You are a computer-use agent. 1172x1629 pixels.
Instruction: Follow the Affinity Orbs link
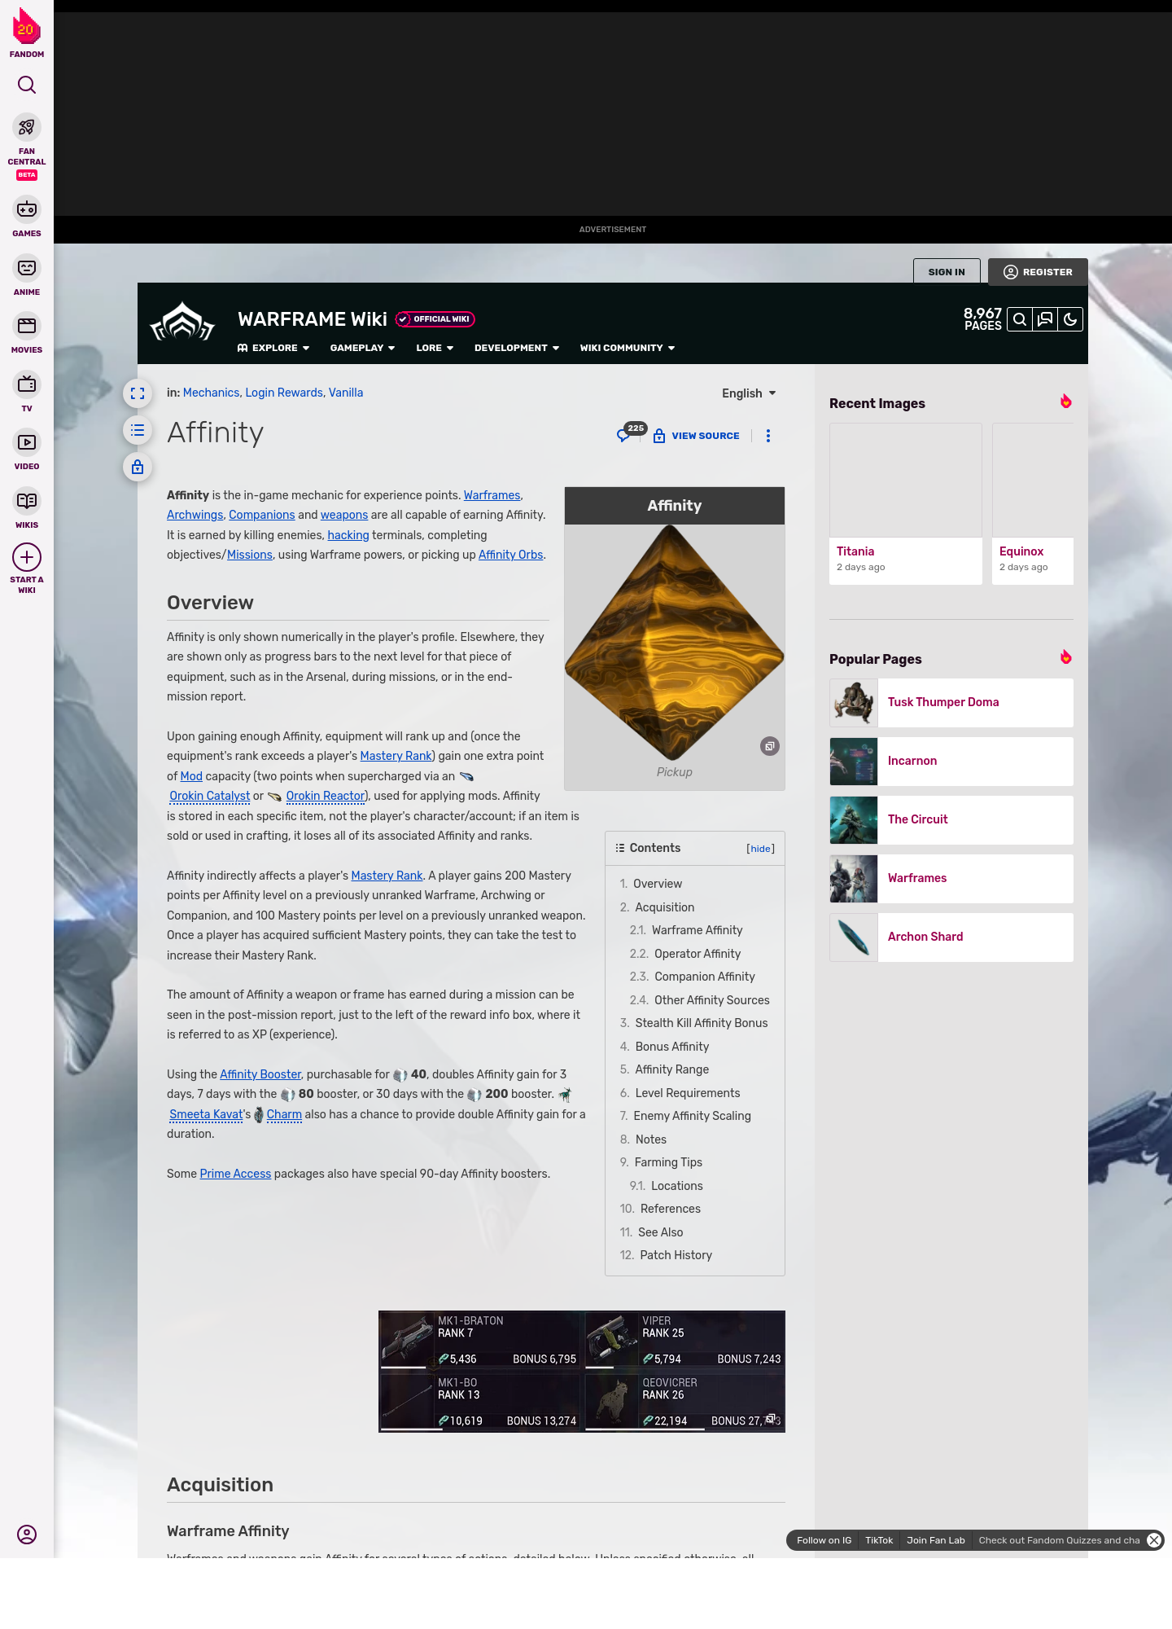(x=510, y=555)
